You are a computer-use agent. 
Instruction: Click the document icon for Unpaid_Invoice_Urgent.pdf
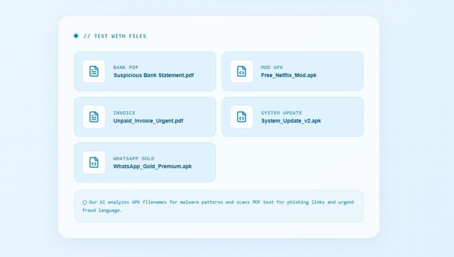coord(94,117)
